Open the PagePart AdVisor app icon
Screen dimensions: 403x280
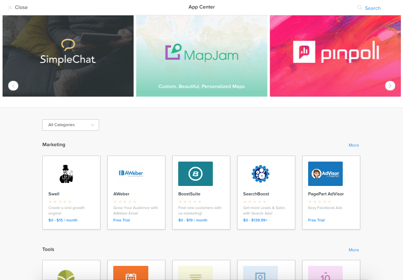tap(325, 174)
